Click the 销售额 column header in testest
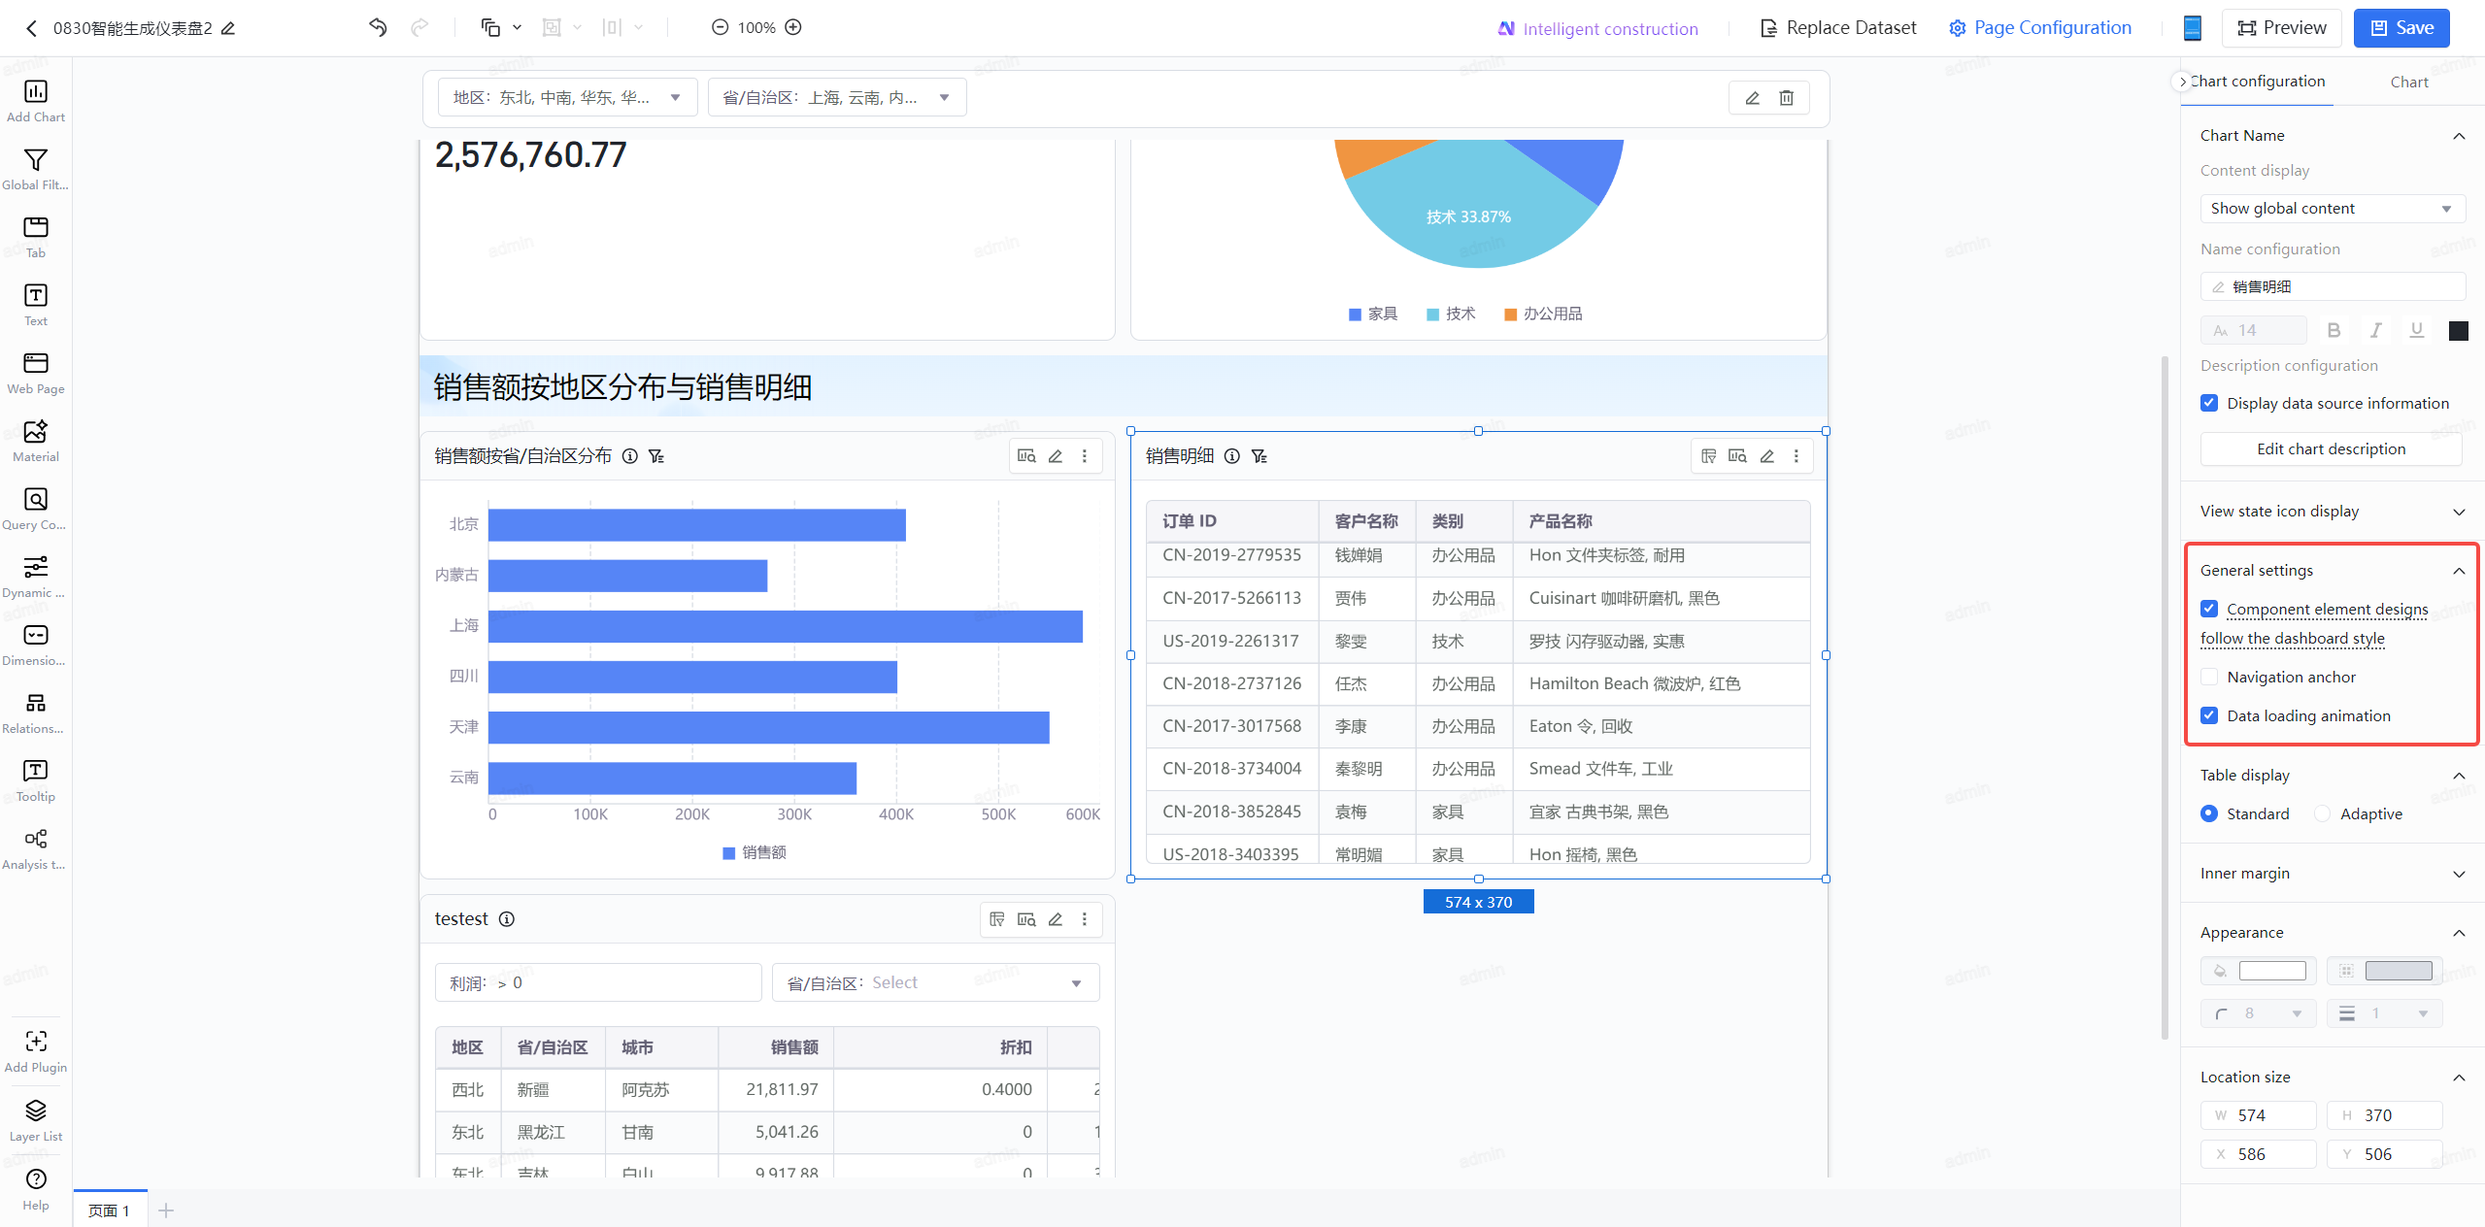The image size is (2485, 1227). pos(776,1047)
